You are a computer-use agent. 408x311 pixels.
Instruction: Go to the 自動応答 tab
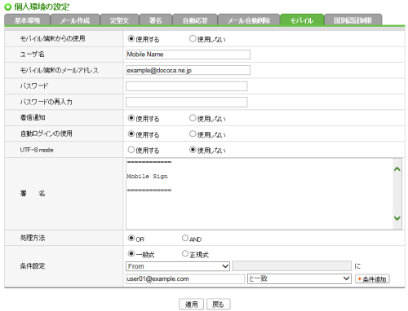pyautogui.click(x=195, y=20)
